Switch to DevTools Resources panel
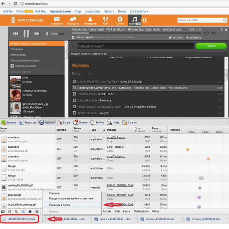This screenshot has height=229, width=229. 28,122
